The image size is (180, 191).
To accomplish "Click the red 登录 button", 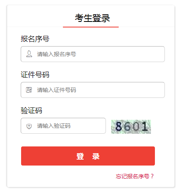I will click(x=88, y=156).
